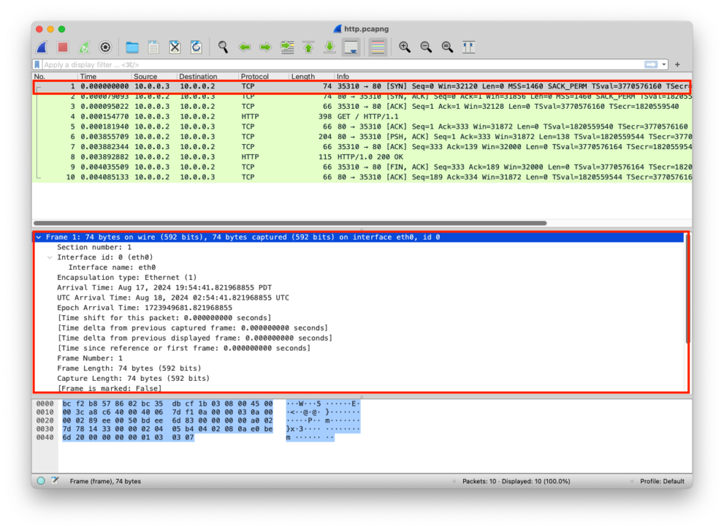The height and width of the screenshot is (530, 724).
Task: Open a capture file via folder icon
Action: [132, 47]
